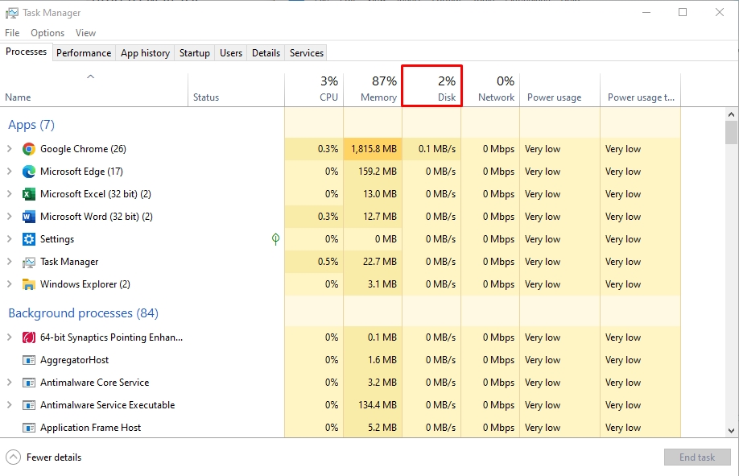Click the Antimalware Core Service icon
The height and width of the screenshot is (476, 739).
[29, 383]
